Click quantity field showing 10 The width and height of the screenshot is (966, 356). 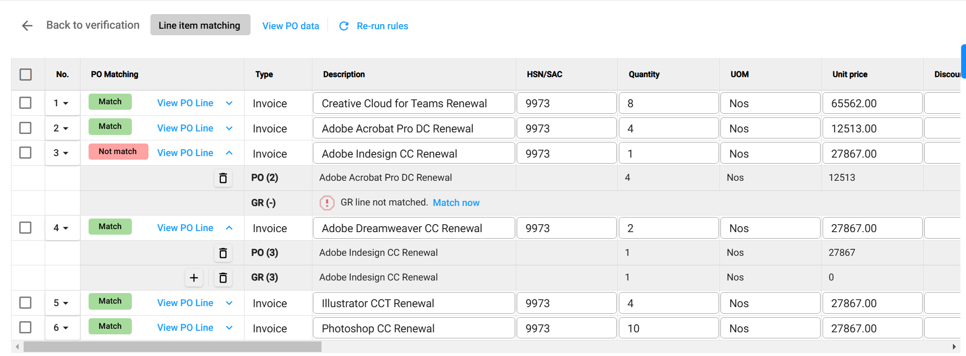point(669,328)
